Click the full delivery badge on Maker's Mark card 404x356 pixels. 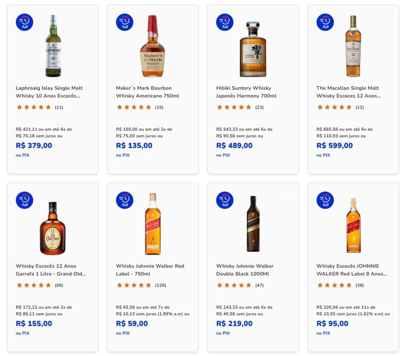click(124, 22)
